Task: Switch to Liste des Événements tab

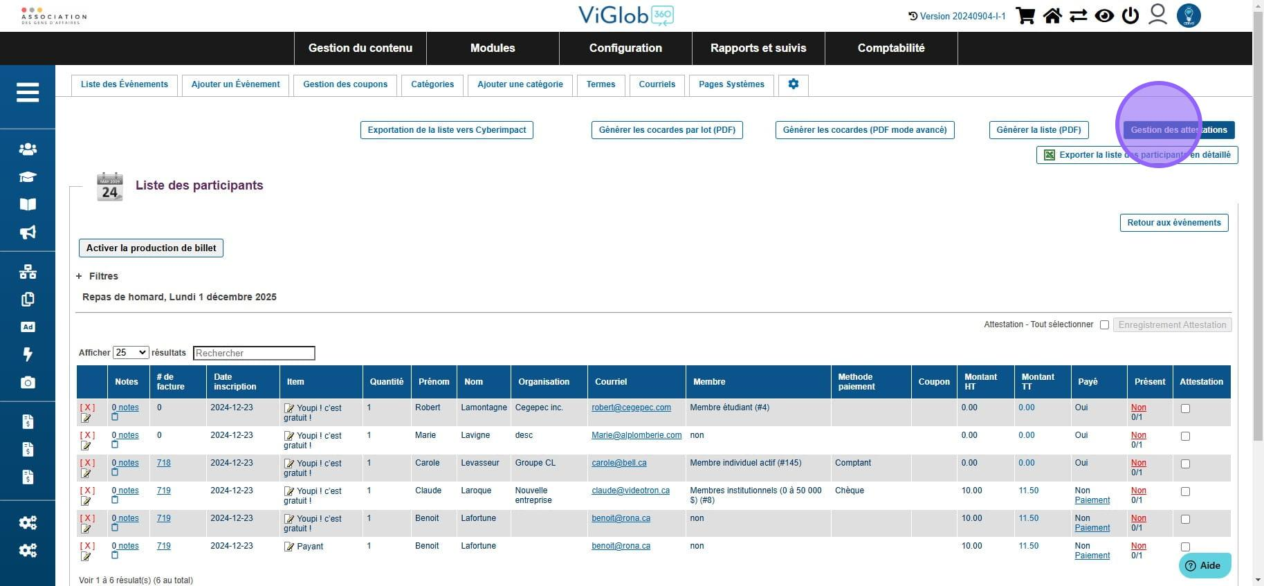Action: click(x=125, y=84)
